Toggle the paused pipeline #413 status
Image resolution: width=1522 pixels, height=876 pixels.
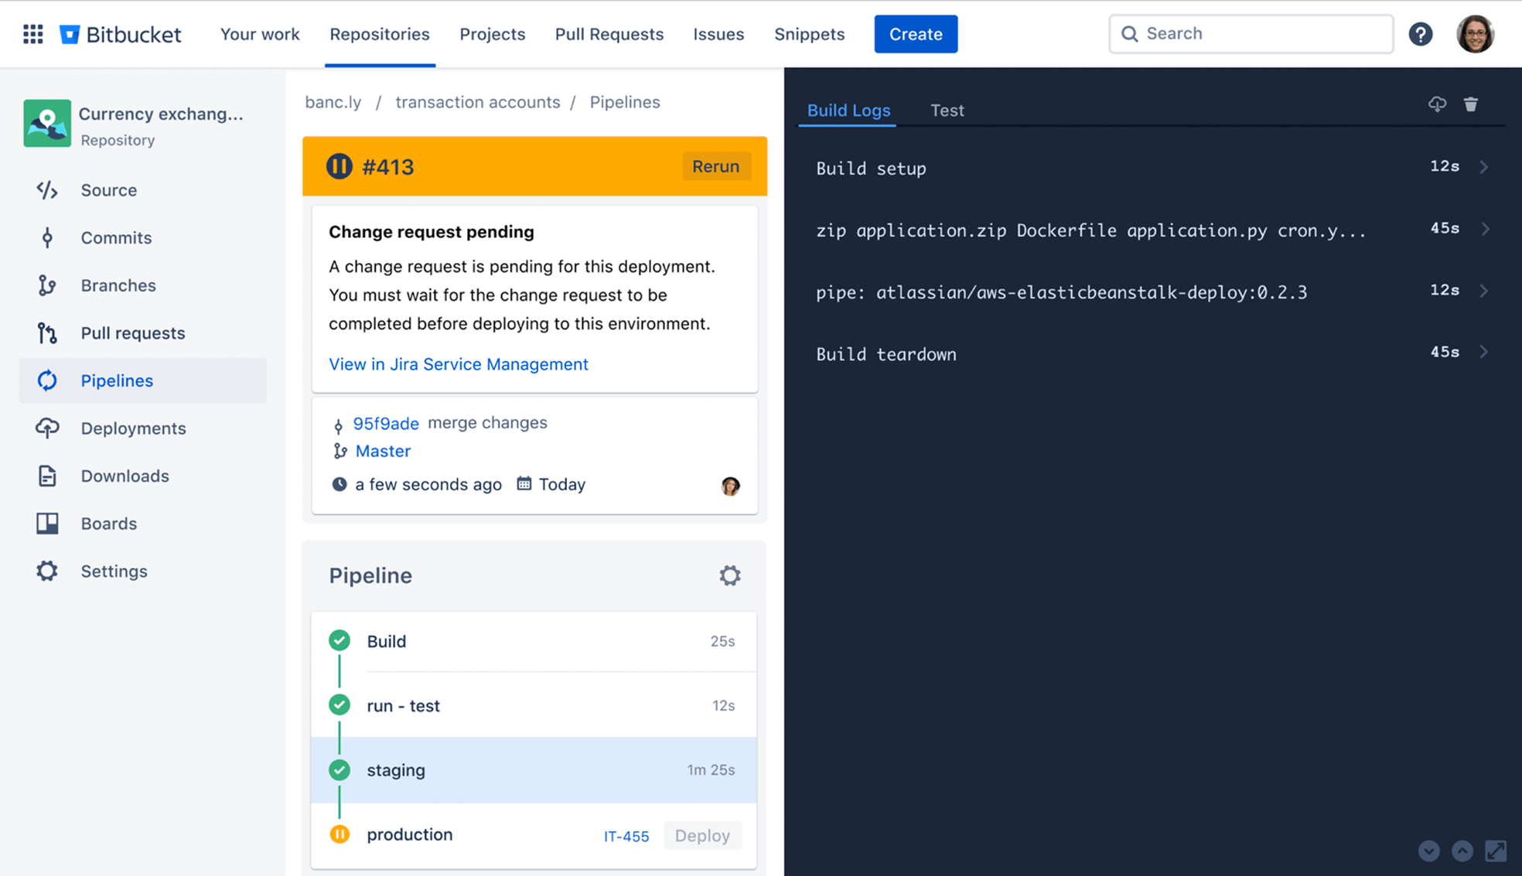[x=340, y=166]
